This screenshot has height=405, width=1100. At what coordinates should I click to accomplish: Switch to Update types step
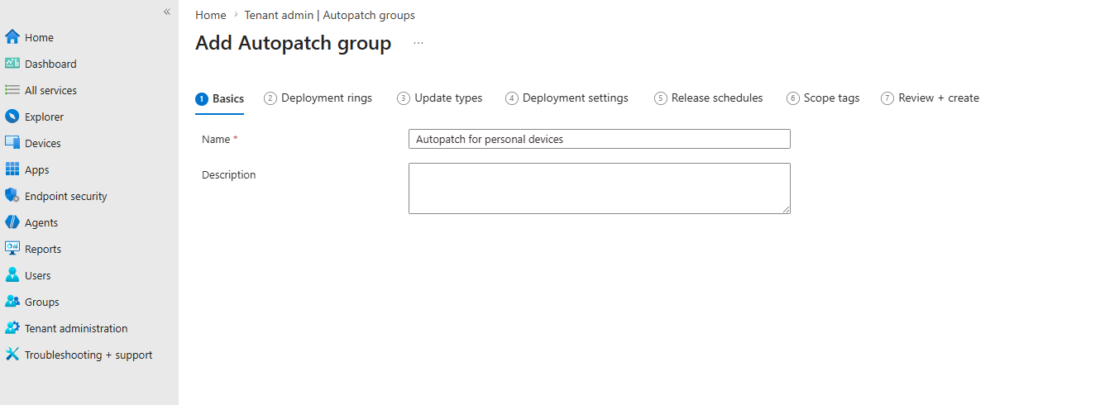pyautogui.click(x=440, y=98)
